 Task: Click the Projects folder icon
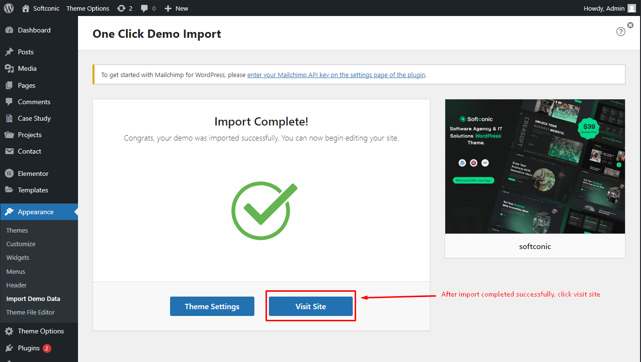(9, 135)
